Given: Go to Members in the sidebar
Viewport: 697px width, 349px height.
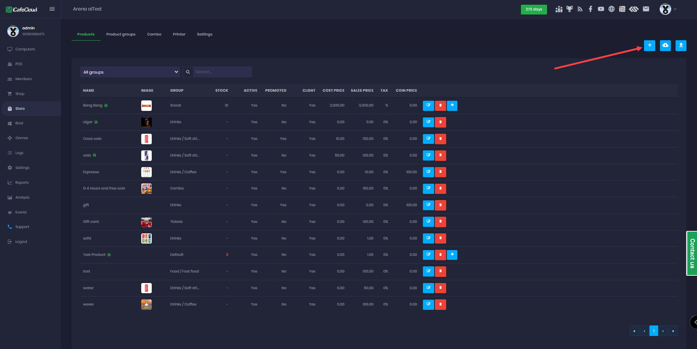Looking at the screenshot, I should tap(23, 79).
